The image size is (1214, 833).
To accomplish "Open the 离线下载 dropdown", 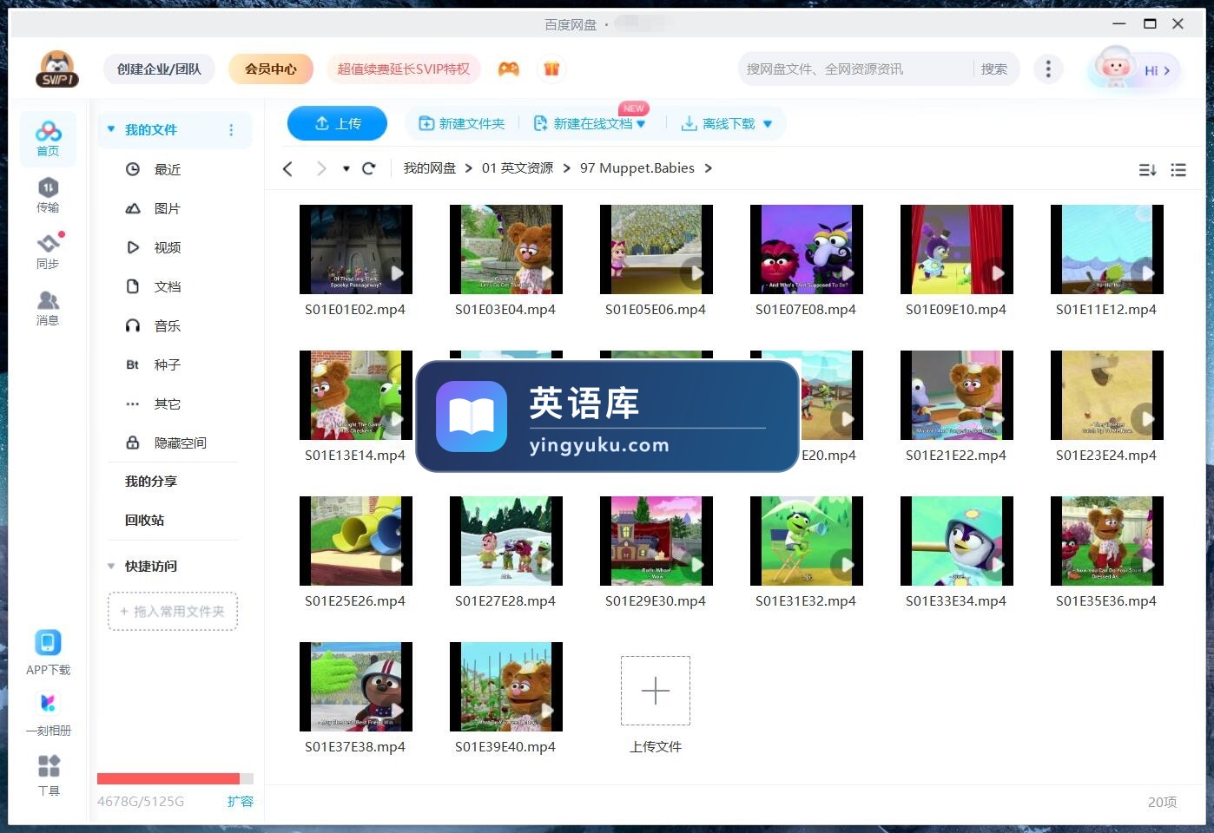I will 768,124.
